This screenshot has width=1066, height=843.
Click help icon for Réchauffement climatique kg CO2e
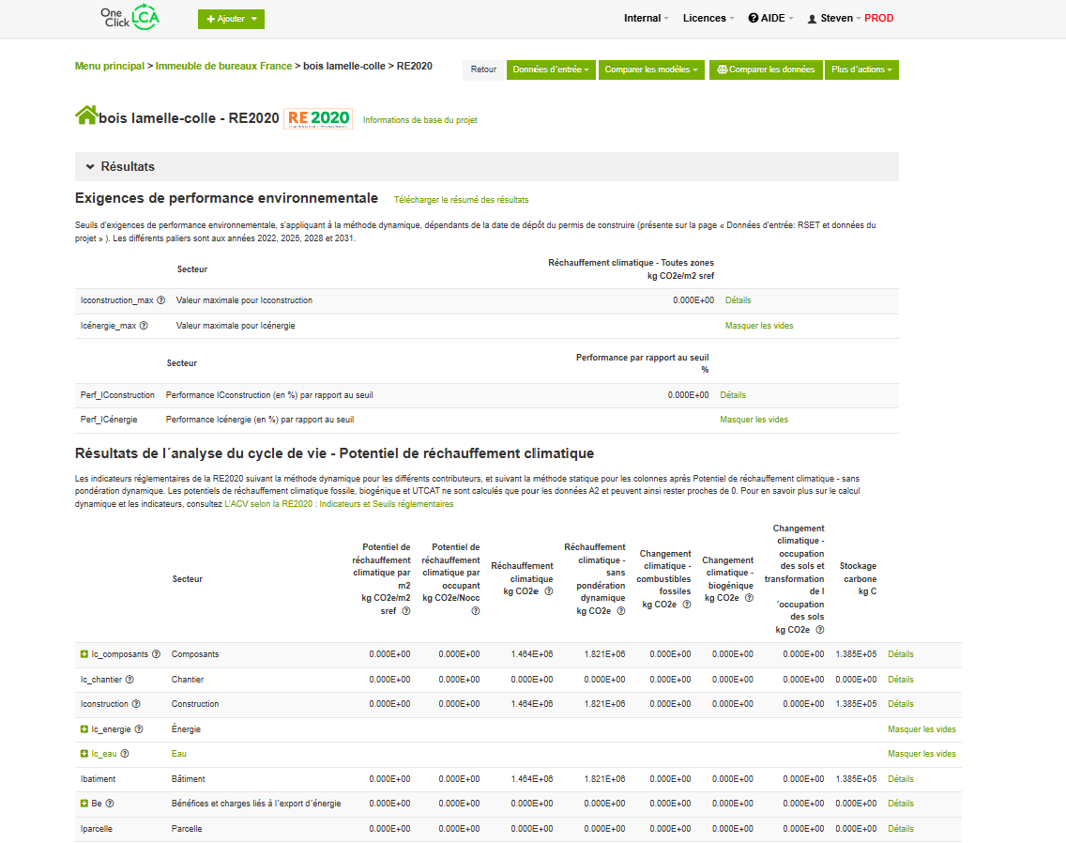point(548,591)
